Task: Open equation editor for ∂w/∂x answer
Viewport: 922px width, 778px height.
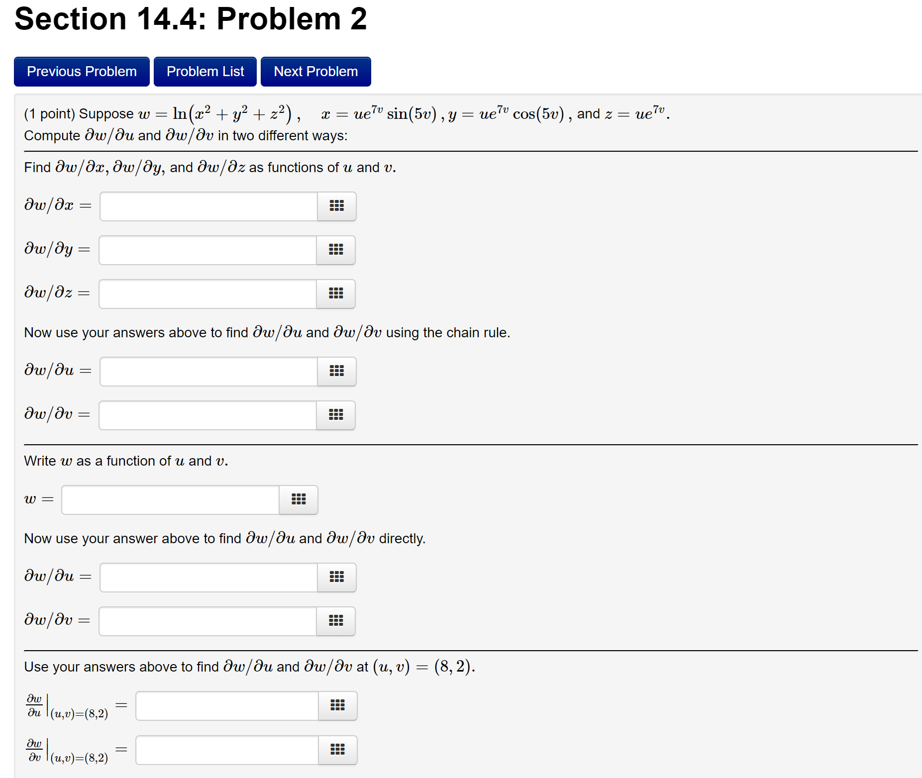Action: (336, 206)
